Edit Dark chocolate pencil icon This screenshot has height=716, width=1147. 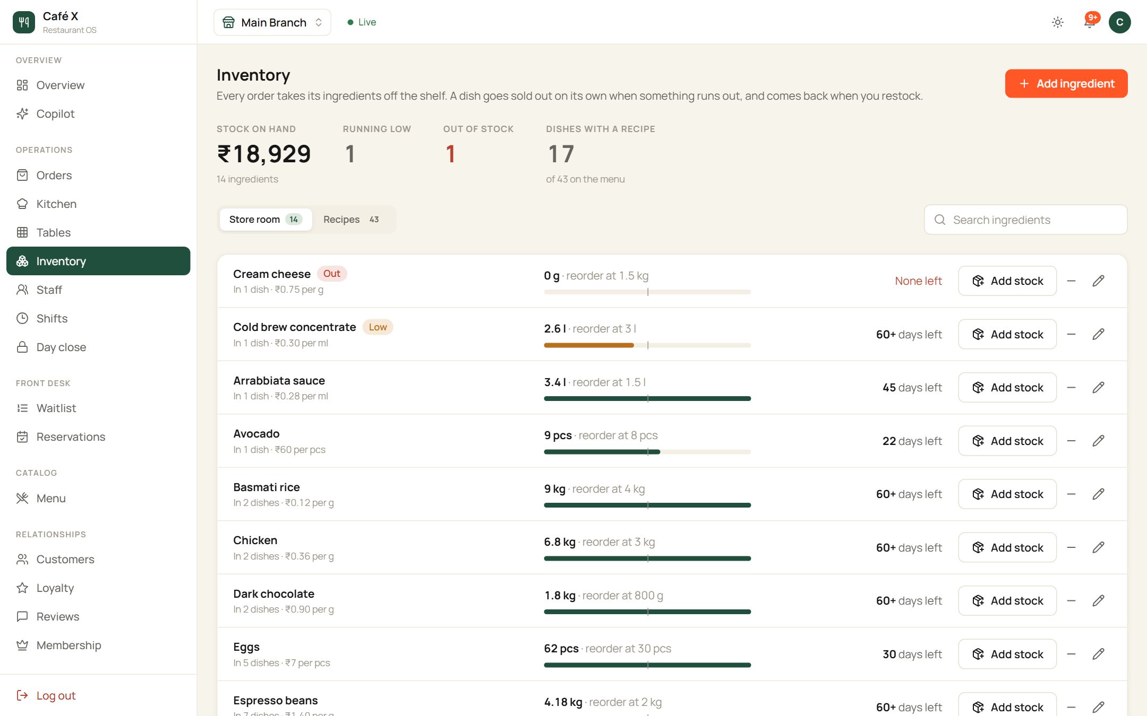[x=1098, y=600]
